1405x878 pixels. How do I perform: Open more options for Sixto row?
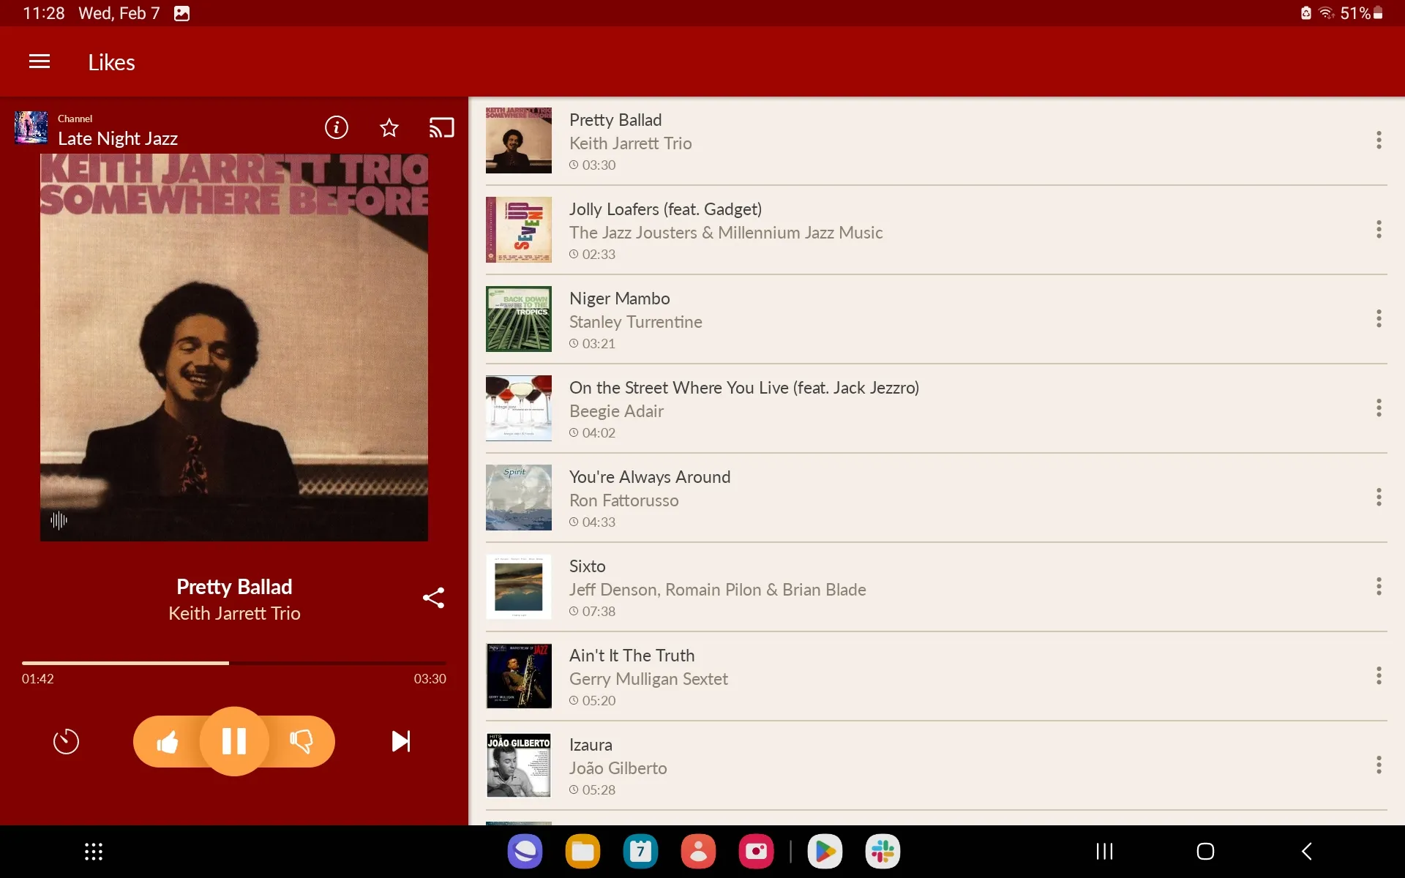pyautogui.click(x=1379, y=587)
